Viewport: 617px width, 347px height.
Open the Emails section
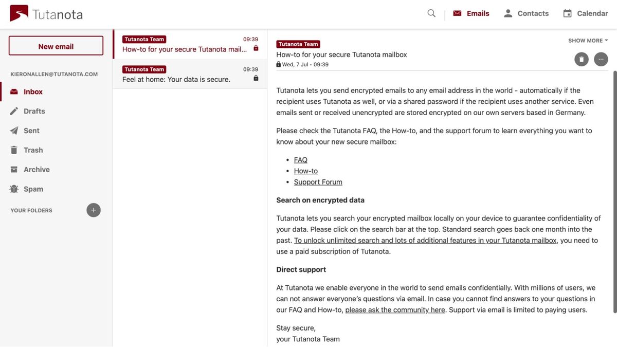[x=471, y=12]
